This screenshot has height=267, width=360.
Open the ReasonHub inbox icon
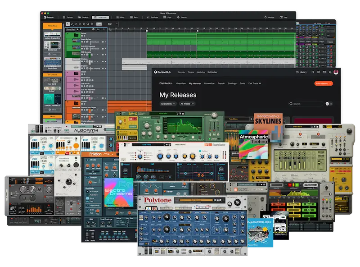324,72
